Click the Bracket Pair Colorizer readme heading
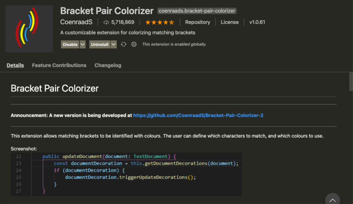Screen dimensions: 353x204 click(x=55, y=89)
